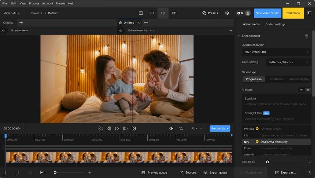Screen dimensions: 315x178
Task: Click the fx icon beside Enhancement Nyx
Action: [120, 31]
